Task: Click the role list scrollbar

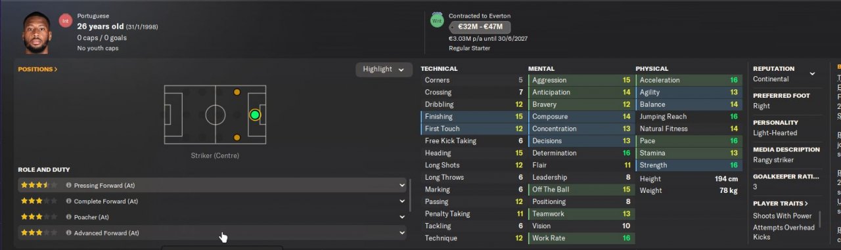Action: (x=411, y=195)
